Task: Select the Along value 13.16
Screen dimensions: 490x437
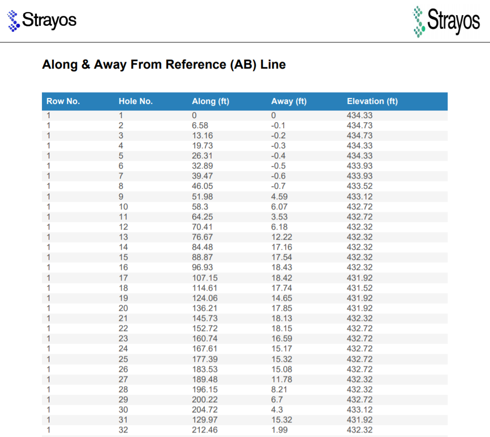Action: [x=202, y=136]
